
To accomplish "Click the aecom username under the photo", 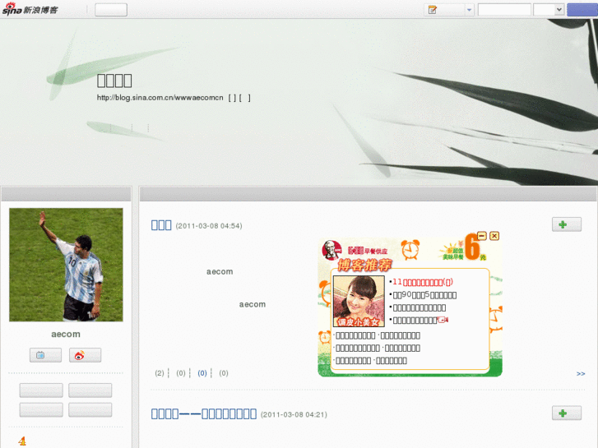I will coord(66,335).
